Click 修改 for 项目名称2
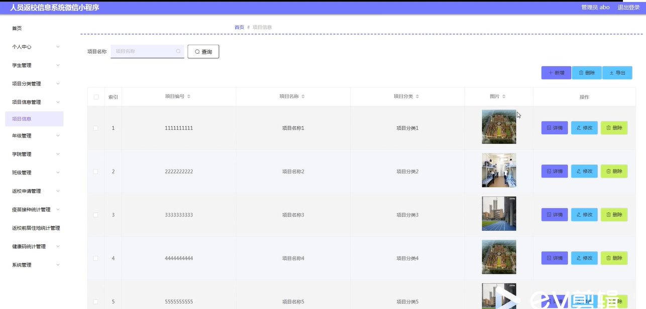The height and width of the screenshot is (309, 646). 584,171
